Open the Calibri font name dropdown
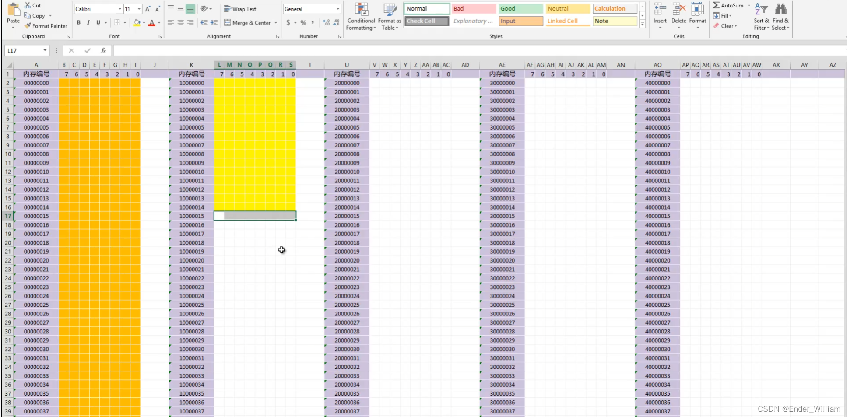This screenshot has height=417, width=847. (120, 9)
